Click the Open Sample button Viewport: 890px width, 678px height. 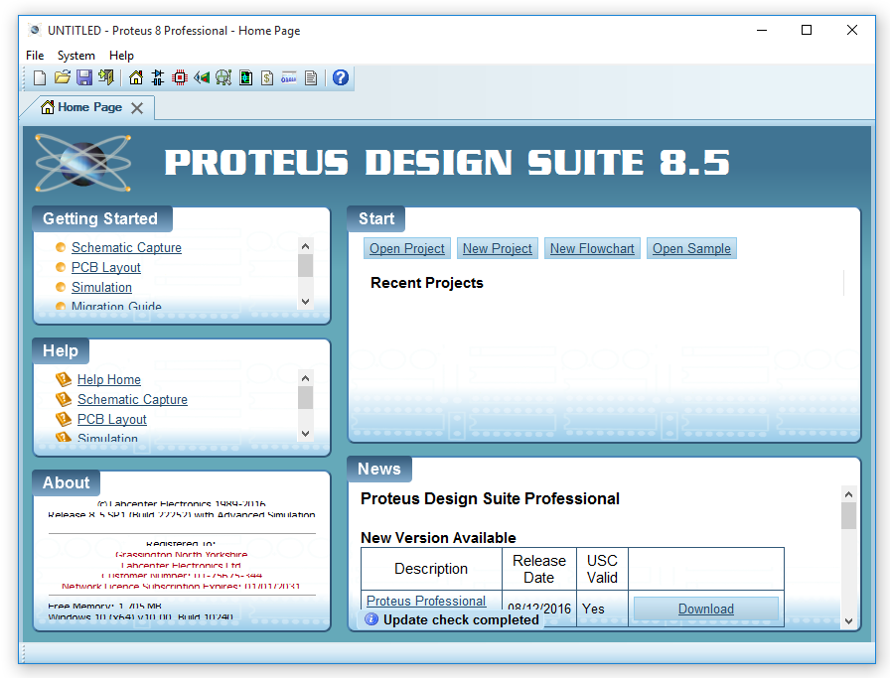691,248
